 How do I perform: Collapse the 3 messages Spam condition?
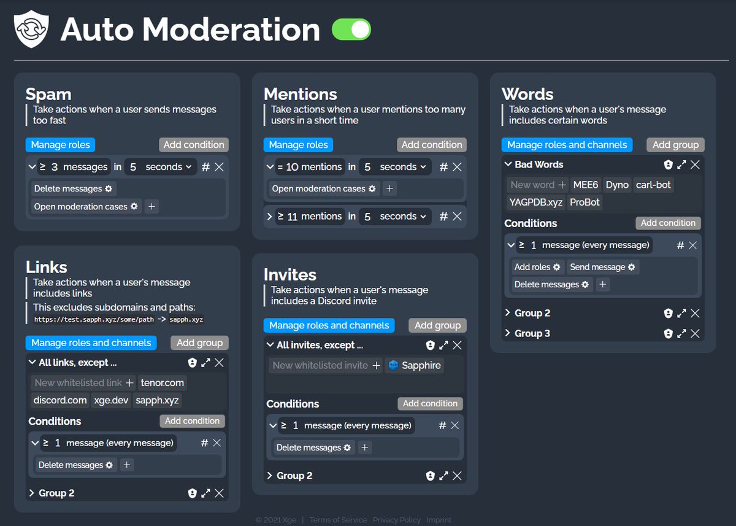[32, 166]
